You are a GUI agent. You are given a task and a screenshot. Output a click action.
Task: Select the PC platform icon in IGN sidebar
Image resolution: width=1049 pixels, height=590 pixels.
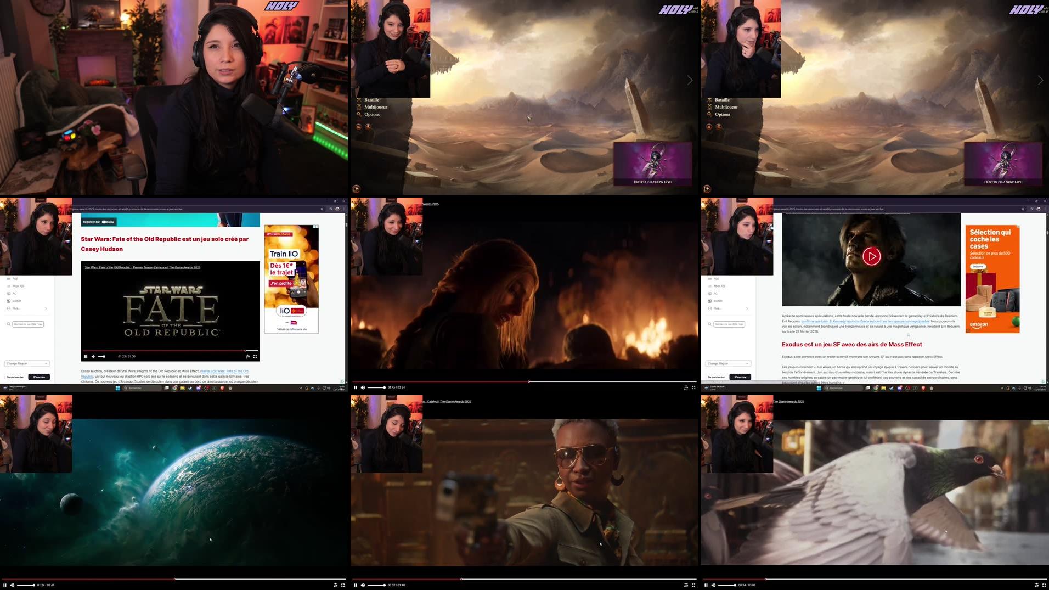[9, 294]
